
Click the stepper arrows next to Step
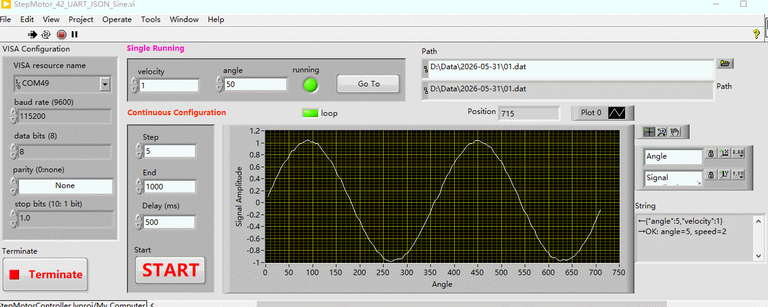pos(139,151)
